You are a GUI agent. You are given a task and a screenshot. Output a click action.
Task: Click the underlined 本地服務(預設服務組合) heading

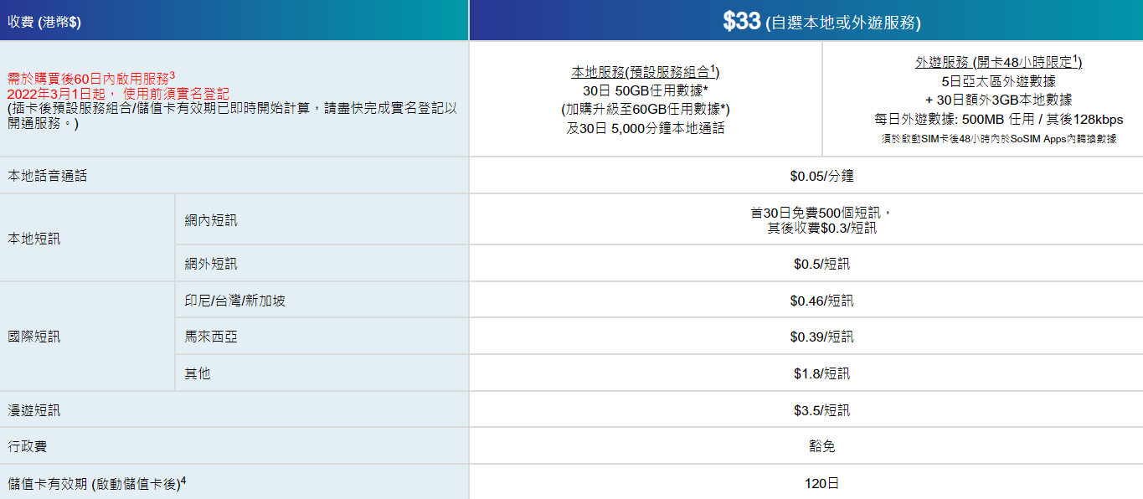(645, 72)
